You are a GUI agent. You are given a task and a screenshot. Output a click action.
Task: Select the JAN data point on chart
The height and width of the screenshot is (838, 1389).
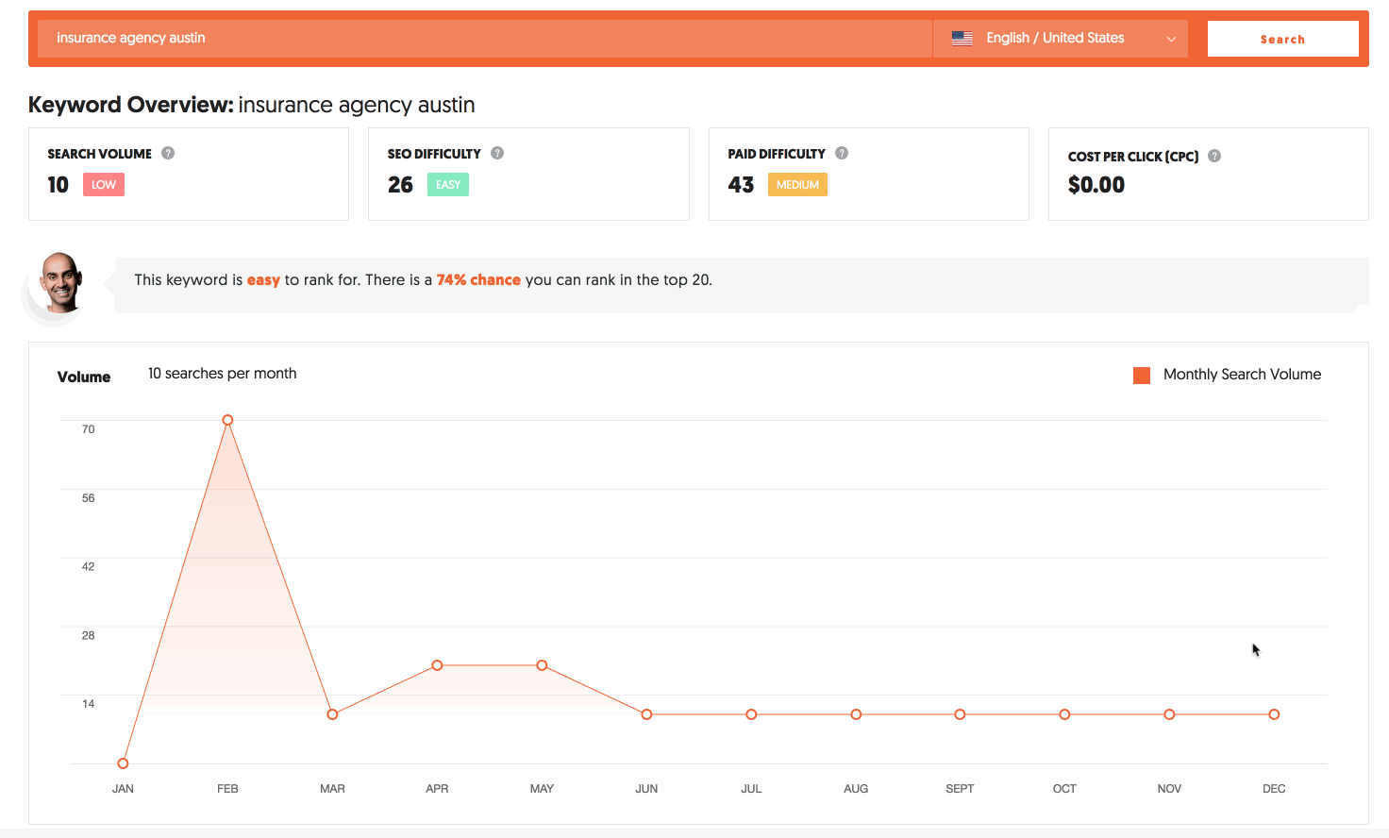click(x=123, y=763)
